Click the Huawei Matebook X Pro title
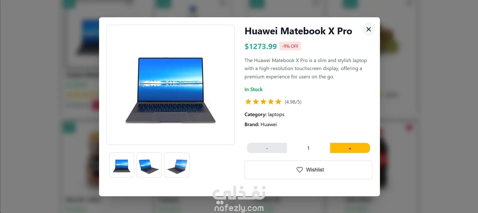This screenshot has width=478, height=213. tap(298, 31)
